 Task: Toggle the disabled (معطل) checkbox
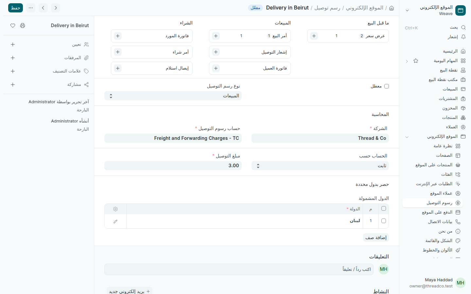(387, 86)
